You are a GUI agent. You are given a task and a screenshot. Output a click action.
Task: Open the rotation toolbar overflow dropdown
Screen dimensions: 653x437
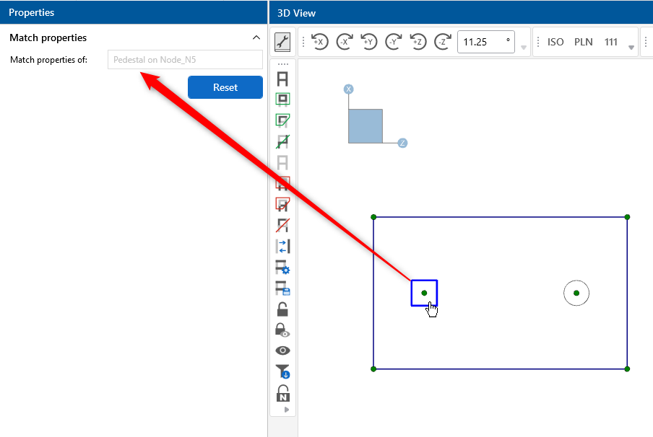(524, 48)
